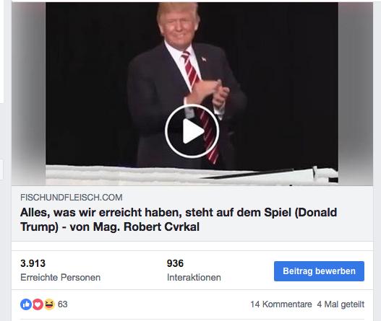Click the red Love heart reaction icon
Screen dimensions: 381x321
click(38, 304)
